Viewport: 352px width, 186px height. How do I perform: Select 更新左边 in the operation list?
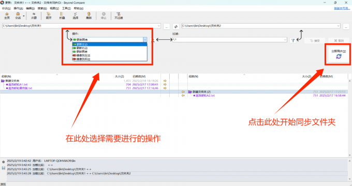(x=110, y=44)
